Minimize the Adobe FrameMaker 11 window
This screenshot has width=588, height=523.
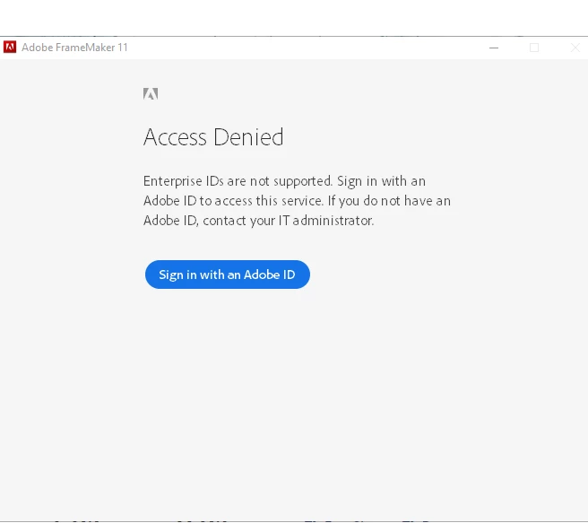point(494,48)
